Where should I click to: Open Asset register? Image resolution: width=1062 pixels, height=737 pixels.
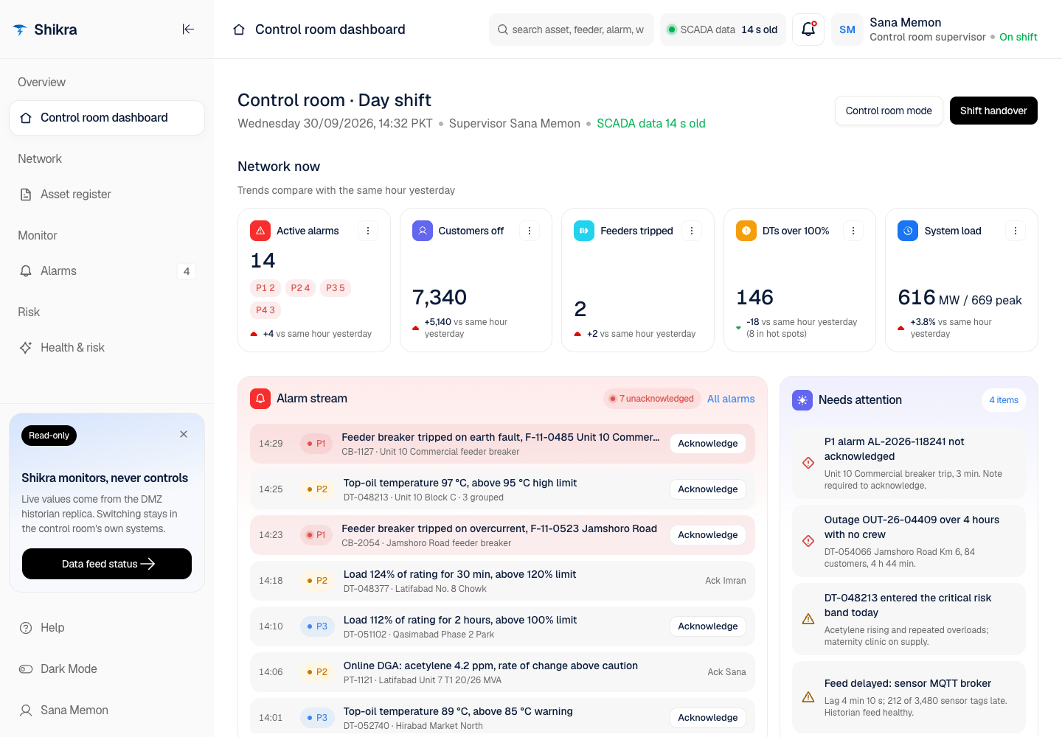(x=107, y=195)
